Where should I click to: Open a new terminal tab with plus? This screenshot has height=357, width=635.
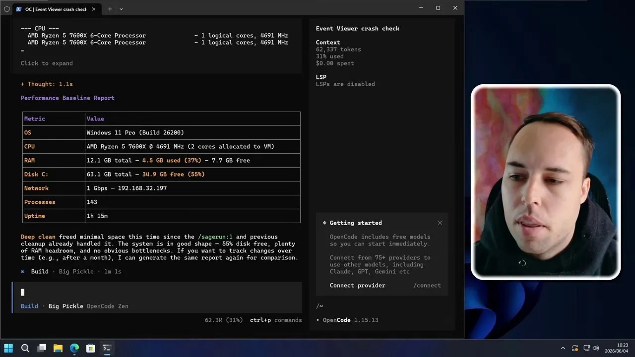point(110,9)
